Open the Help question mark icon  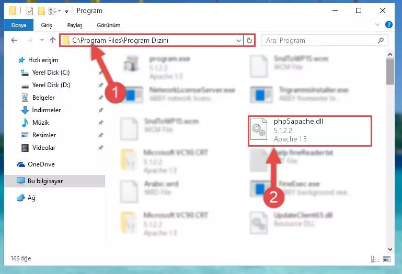388,25
